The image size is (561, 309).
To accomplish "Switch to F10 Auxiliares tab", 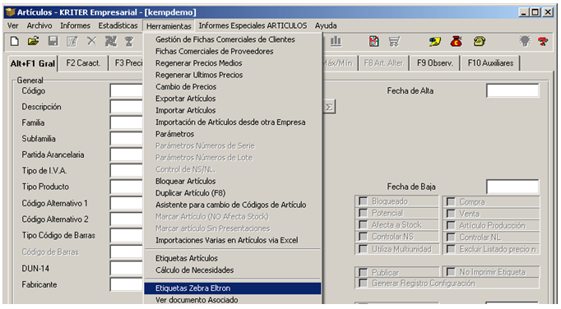I will [x=490, y=63].
